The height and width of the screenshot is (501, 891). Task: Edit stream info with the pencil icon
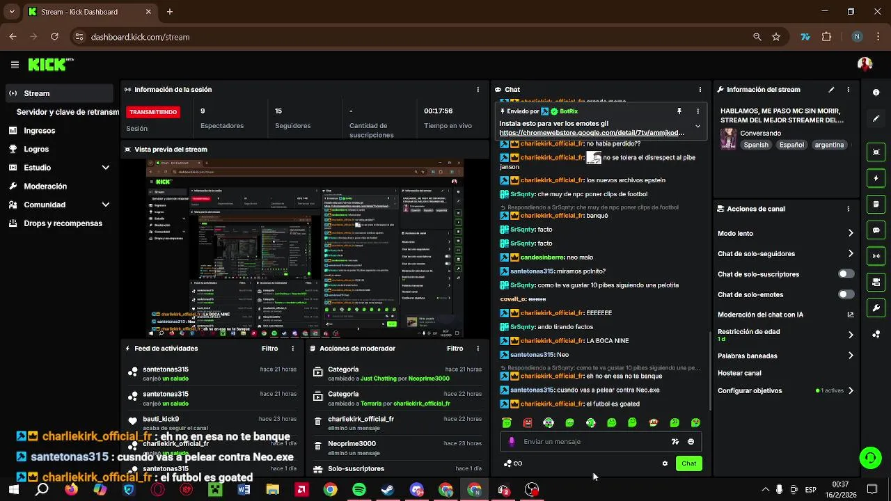(831, 90)
